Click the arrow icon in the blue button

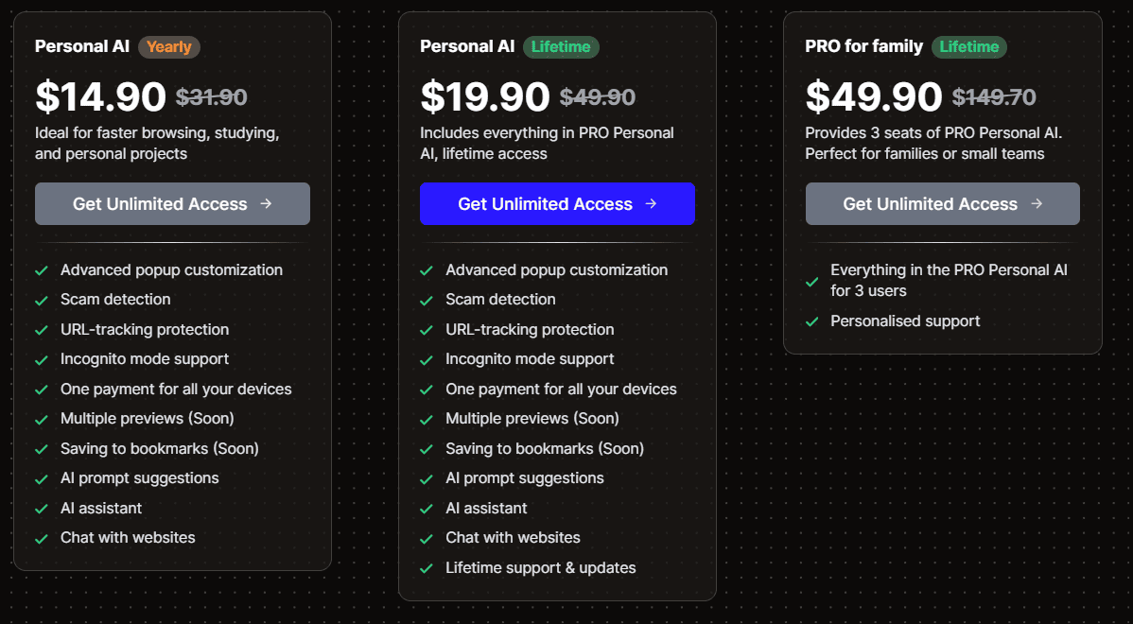click(652, 203)
